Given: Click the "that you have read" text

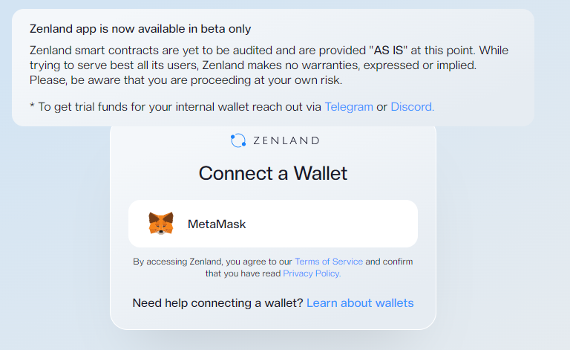Looking at the screenshot, I should point(243,273).
